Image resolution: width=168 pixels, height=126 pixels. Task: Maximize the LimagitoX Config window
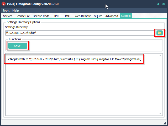(x=158, y=4)
